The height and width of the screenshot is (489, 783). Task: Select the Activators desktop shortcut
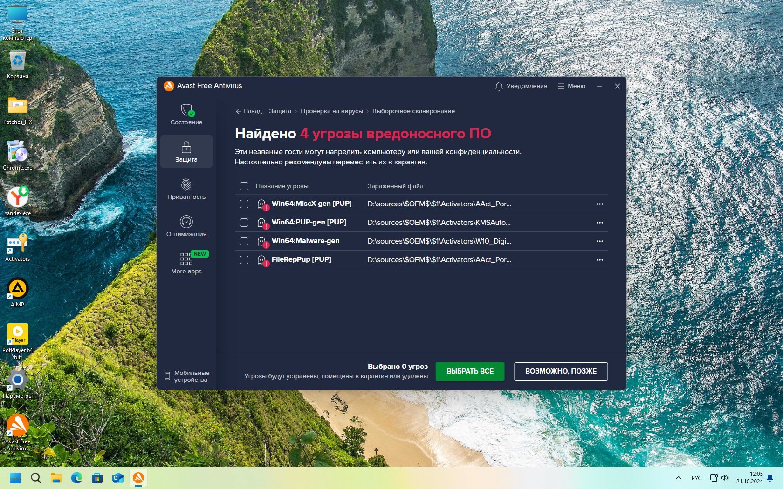coord(18,247)
